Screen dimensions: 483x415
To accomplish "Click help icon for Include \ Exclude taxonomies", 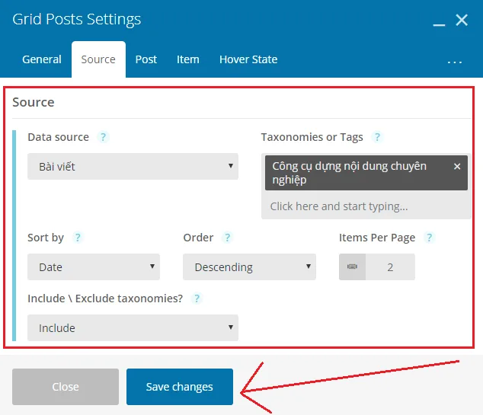I will pos(197,298).
